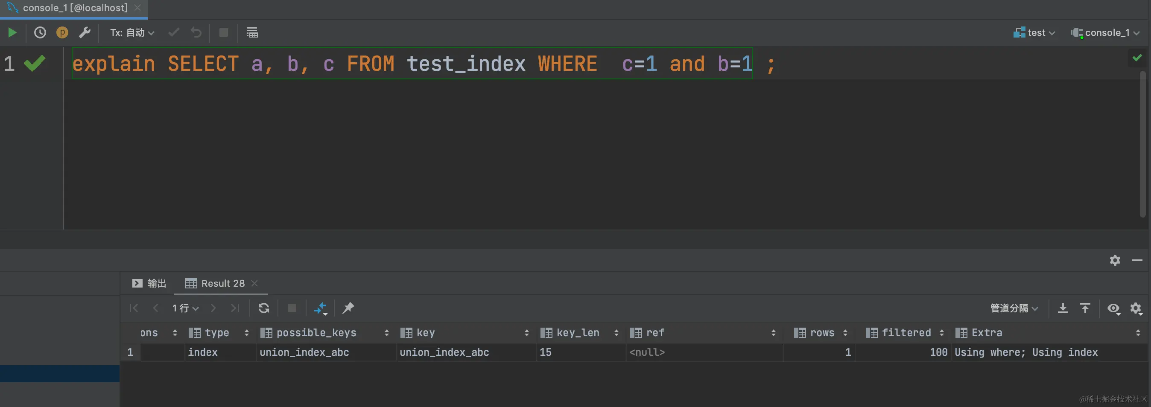Select result row number 1
Viewport: 1151px width, 407px height.
pyautogui.click(x=130, y=352)
